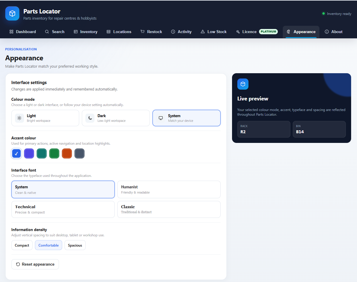The width and height of the screenshot is (357, 282).
Task: Pick the orange accent colour swatch
Action: point(67,153)
